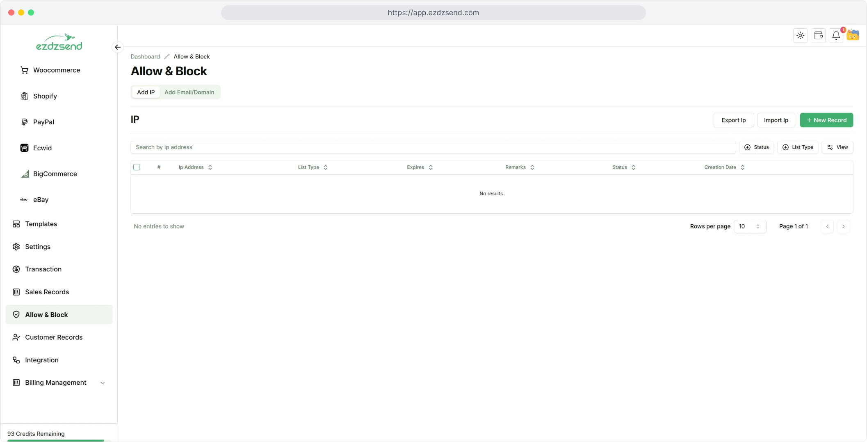Click the Export Ip button

[733, 120]
